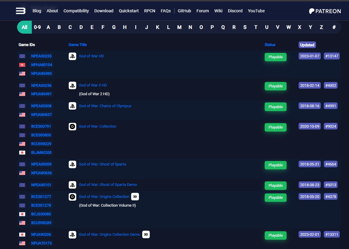Viewport: 349px width, 249px height.
Task: Click PSN icon next to Origins Collection Demo
Action: pos(72,235)
